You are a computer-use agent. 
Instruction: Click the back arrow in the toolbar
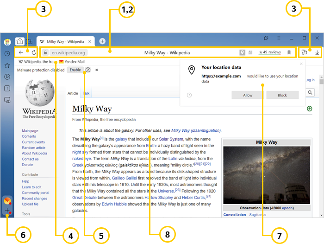[21, 53]
